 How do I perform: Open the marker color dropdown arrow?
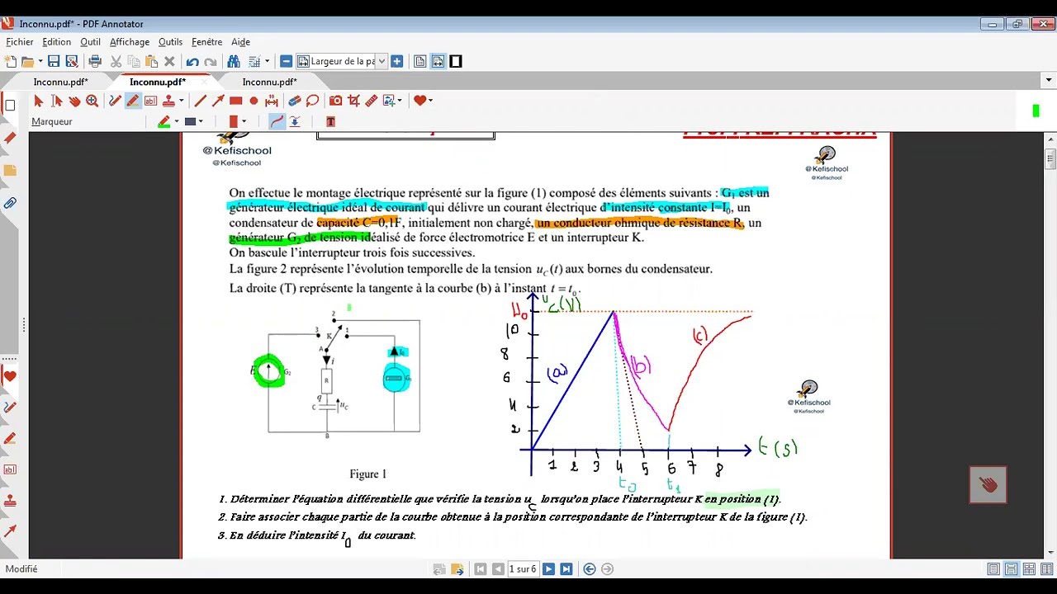tap(202, 121)
